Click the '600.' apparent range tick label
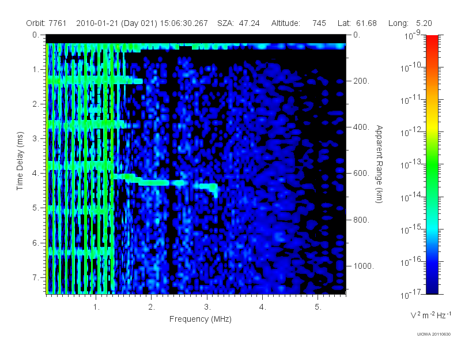Screen dimensions: 461x346 click(x=361, y=174)
